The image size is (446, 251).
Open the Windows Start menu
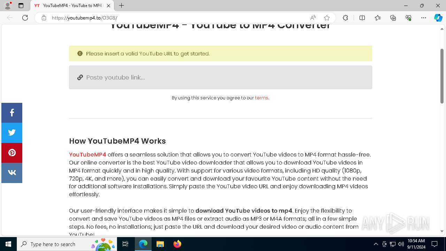pos(8,244)
